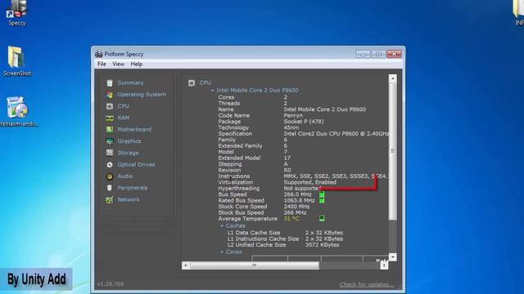Select the Audio speaker icon
This screenshot has height=294, width=524.
pyautogui.click(x=109, y=176)
